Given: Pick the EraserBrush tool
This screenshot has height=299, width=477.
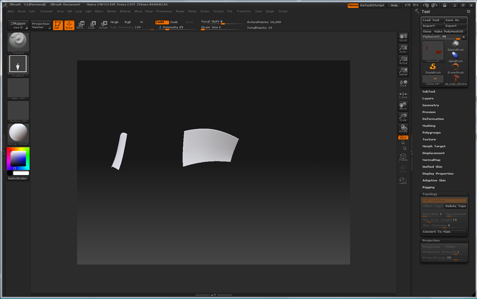Looking at the screenshot, I should 456,69.
